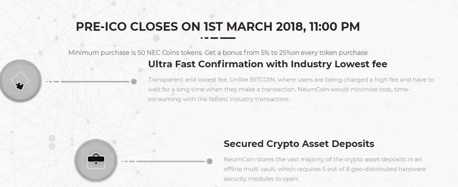The width and height of the screenshot is (458, 187).
Task: Click the dashed divider under the PRE-ICO heading
Action: click(x=218, y=38)
